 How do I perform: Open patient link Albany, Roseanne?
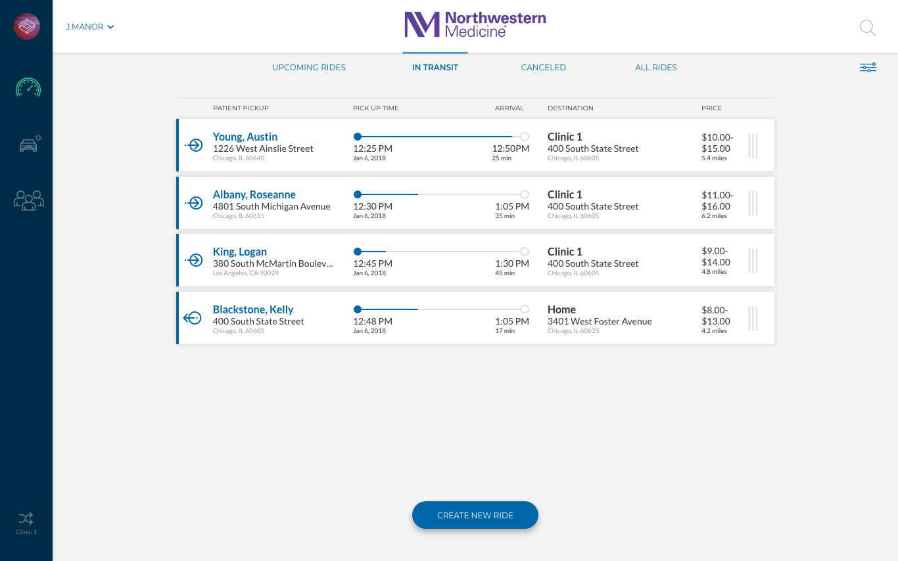(254, 194)
